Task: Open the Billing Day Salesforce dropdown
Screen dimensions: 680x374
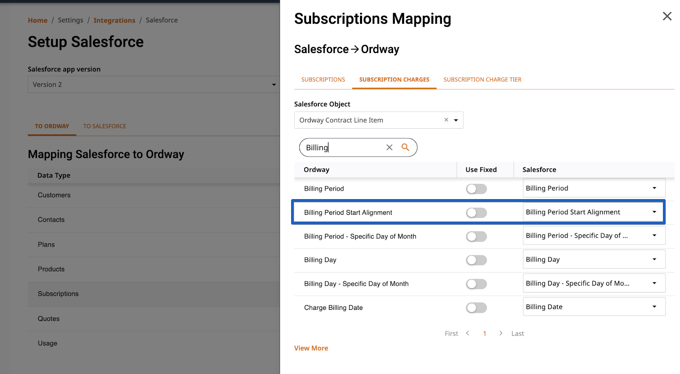Action: 594,259
